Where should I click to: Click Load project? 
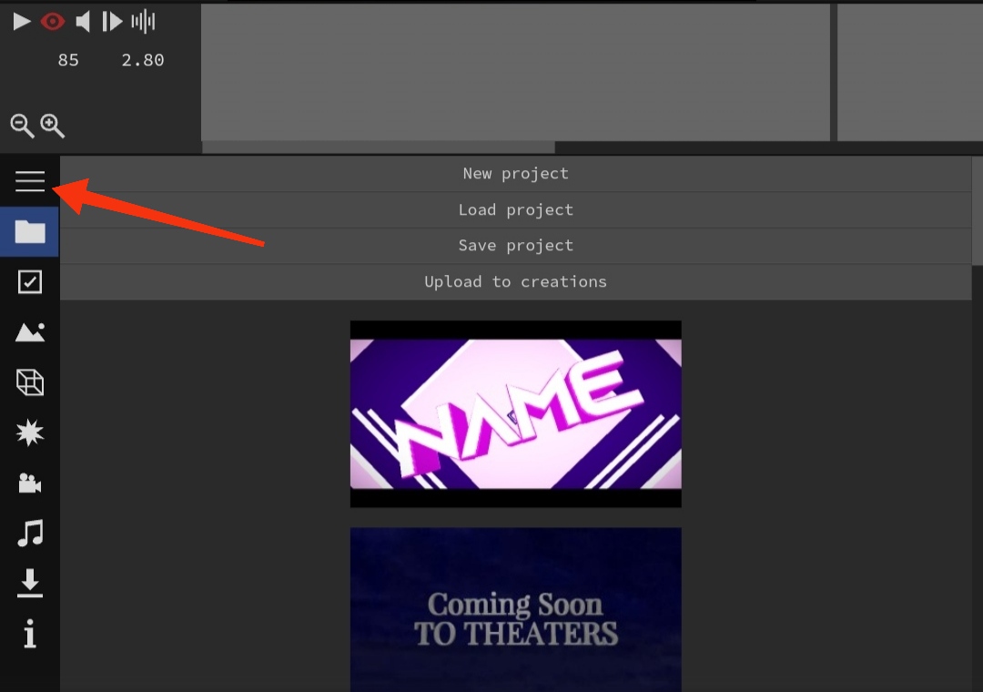515,209
